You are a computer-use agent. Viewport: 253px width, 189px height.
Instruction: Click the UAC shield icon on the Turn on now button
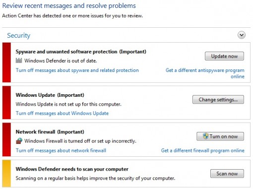coord(205,136)
